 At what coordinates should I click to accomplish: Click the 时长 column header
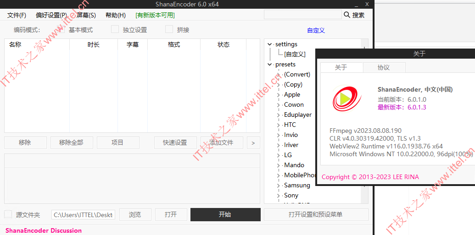[94, 45]
